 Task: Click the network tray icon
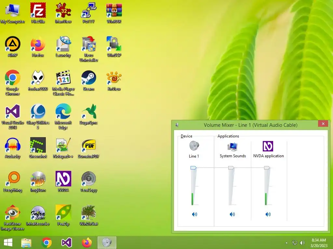[x=295, y=243]
